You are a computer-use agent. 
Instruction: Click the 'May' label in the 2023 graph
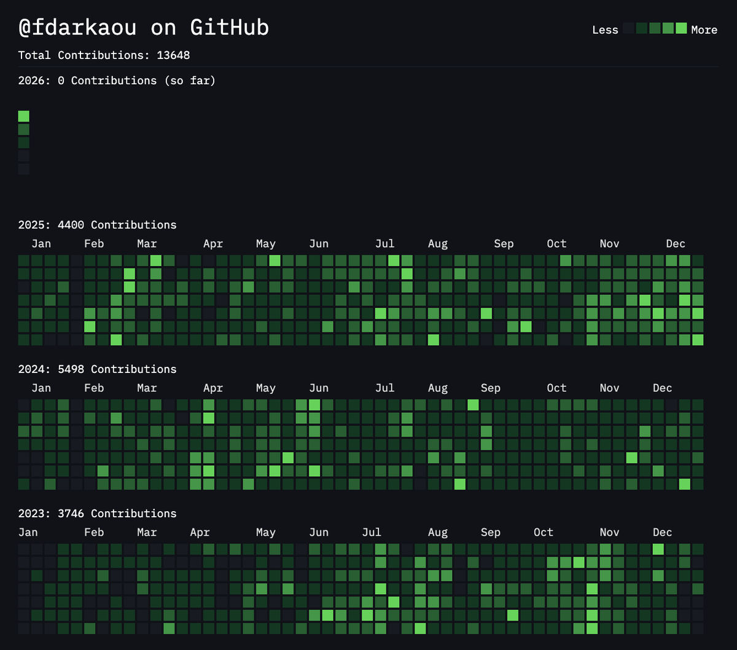(x=266, y=533)
